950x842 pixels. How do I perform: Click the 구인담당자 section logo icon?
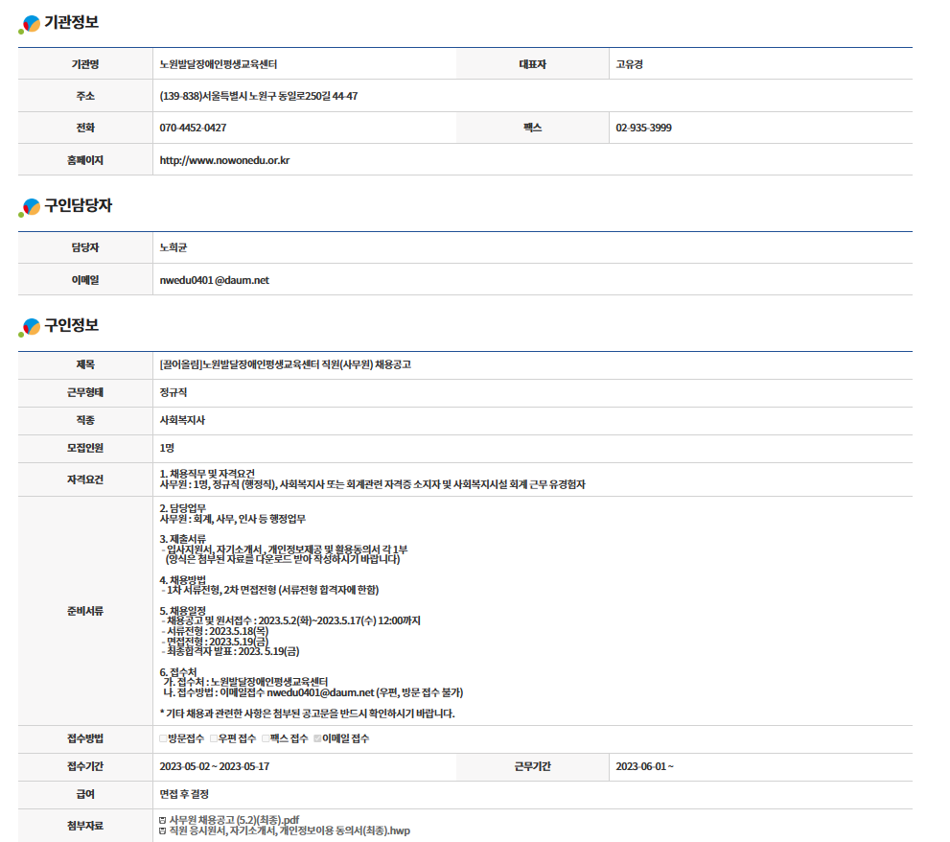click(30, 207)
